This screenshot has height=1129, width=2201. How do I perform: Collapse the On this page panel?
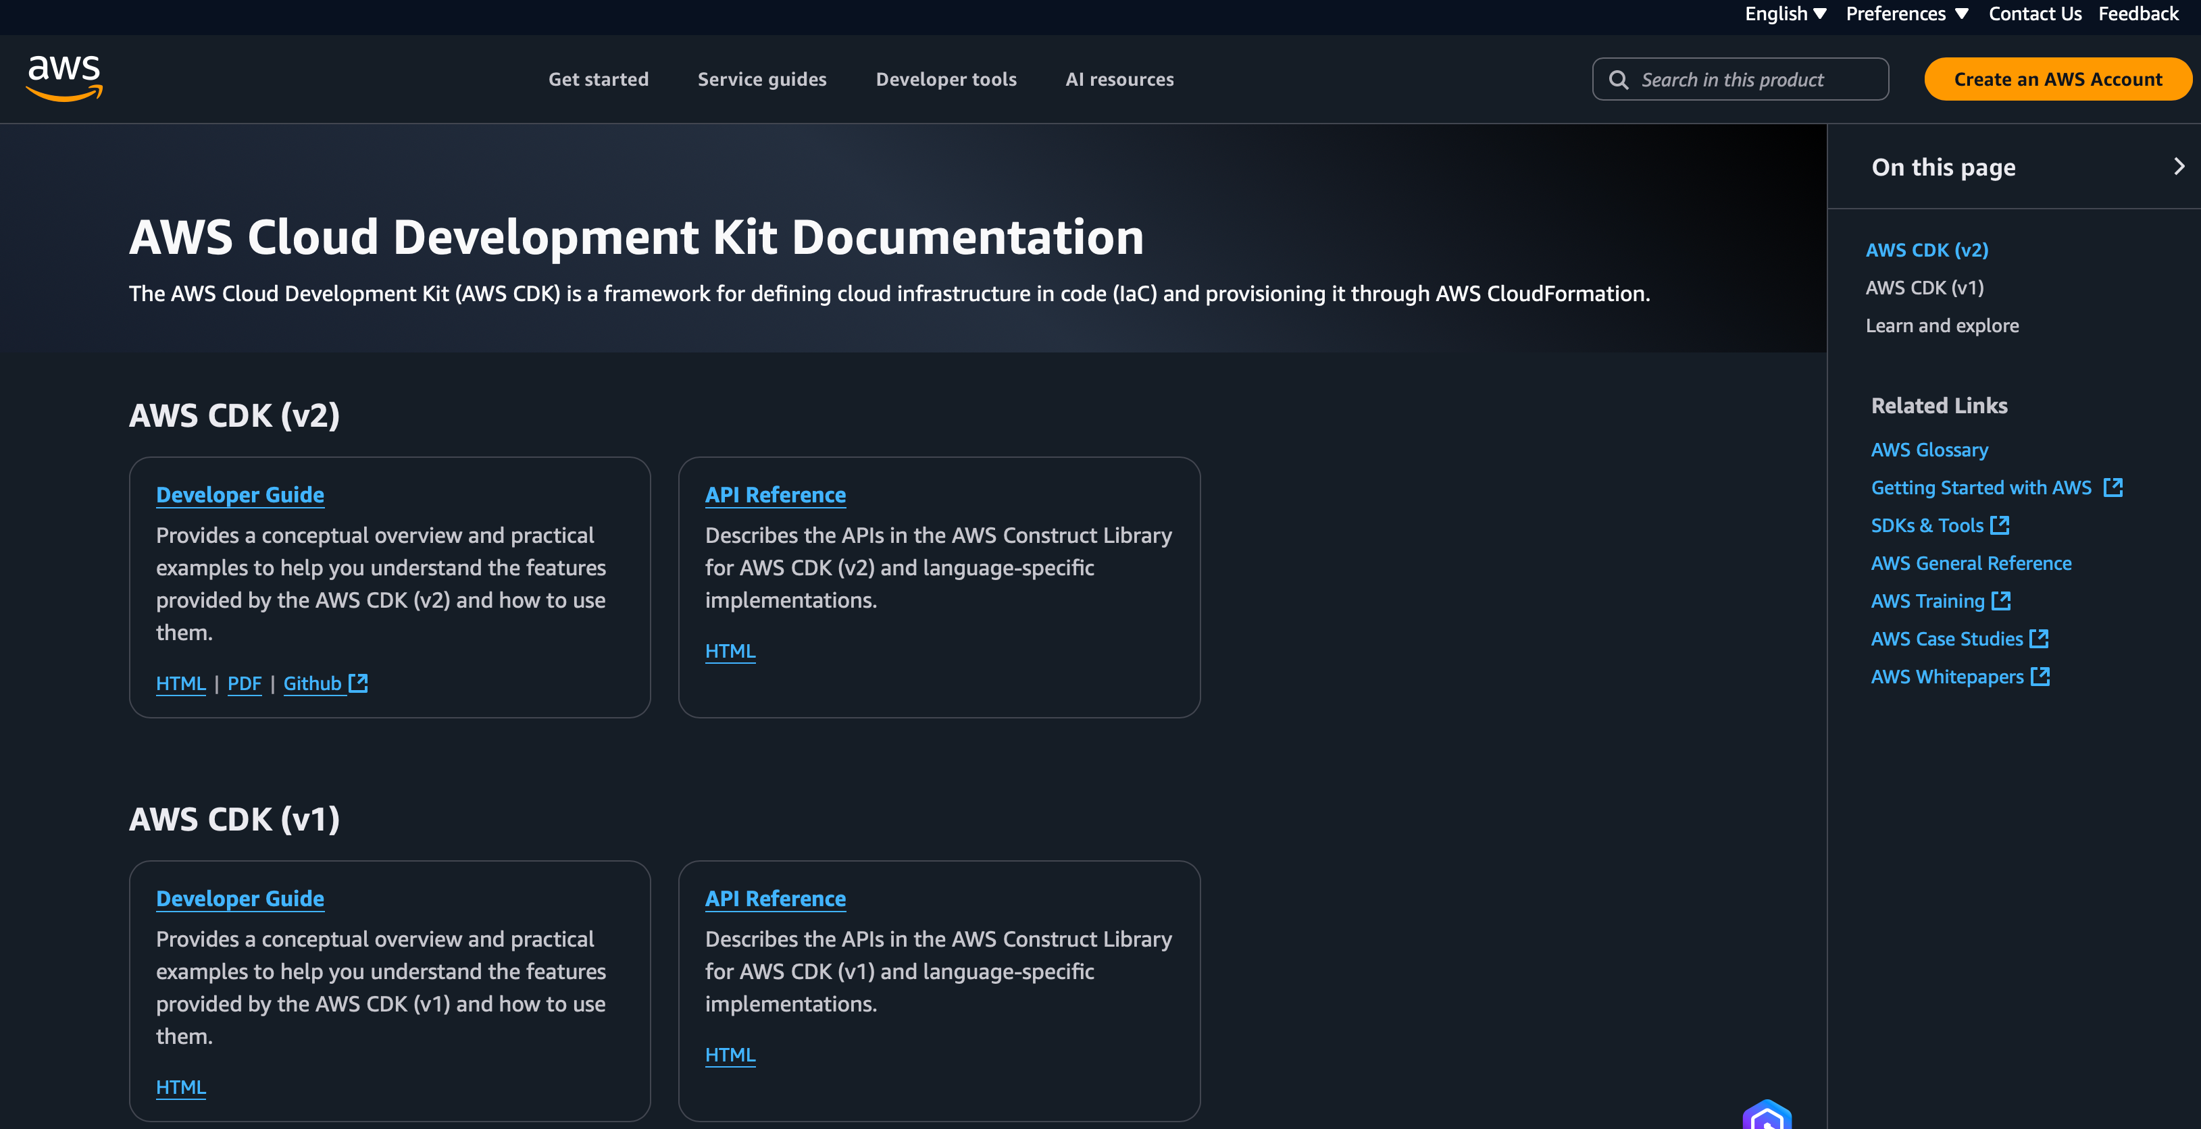(2179, 167)
